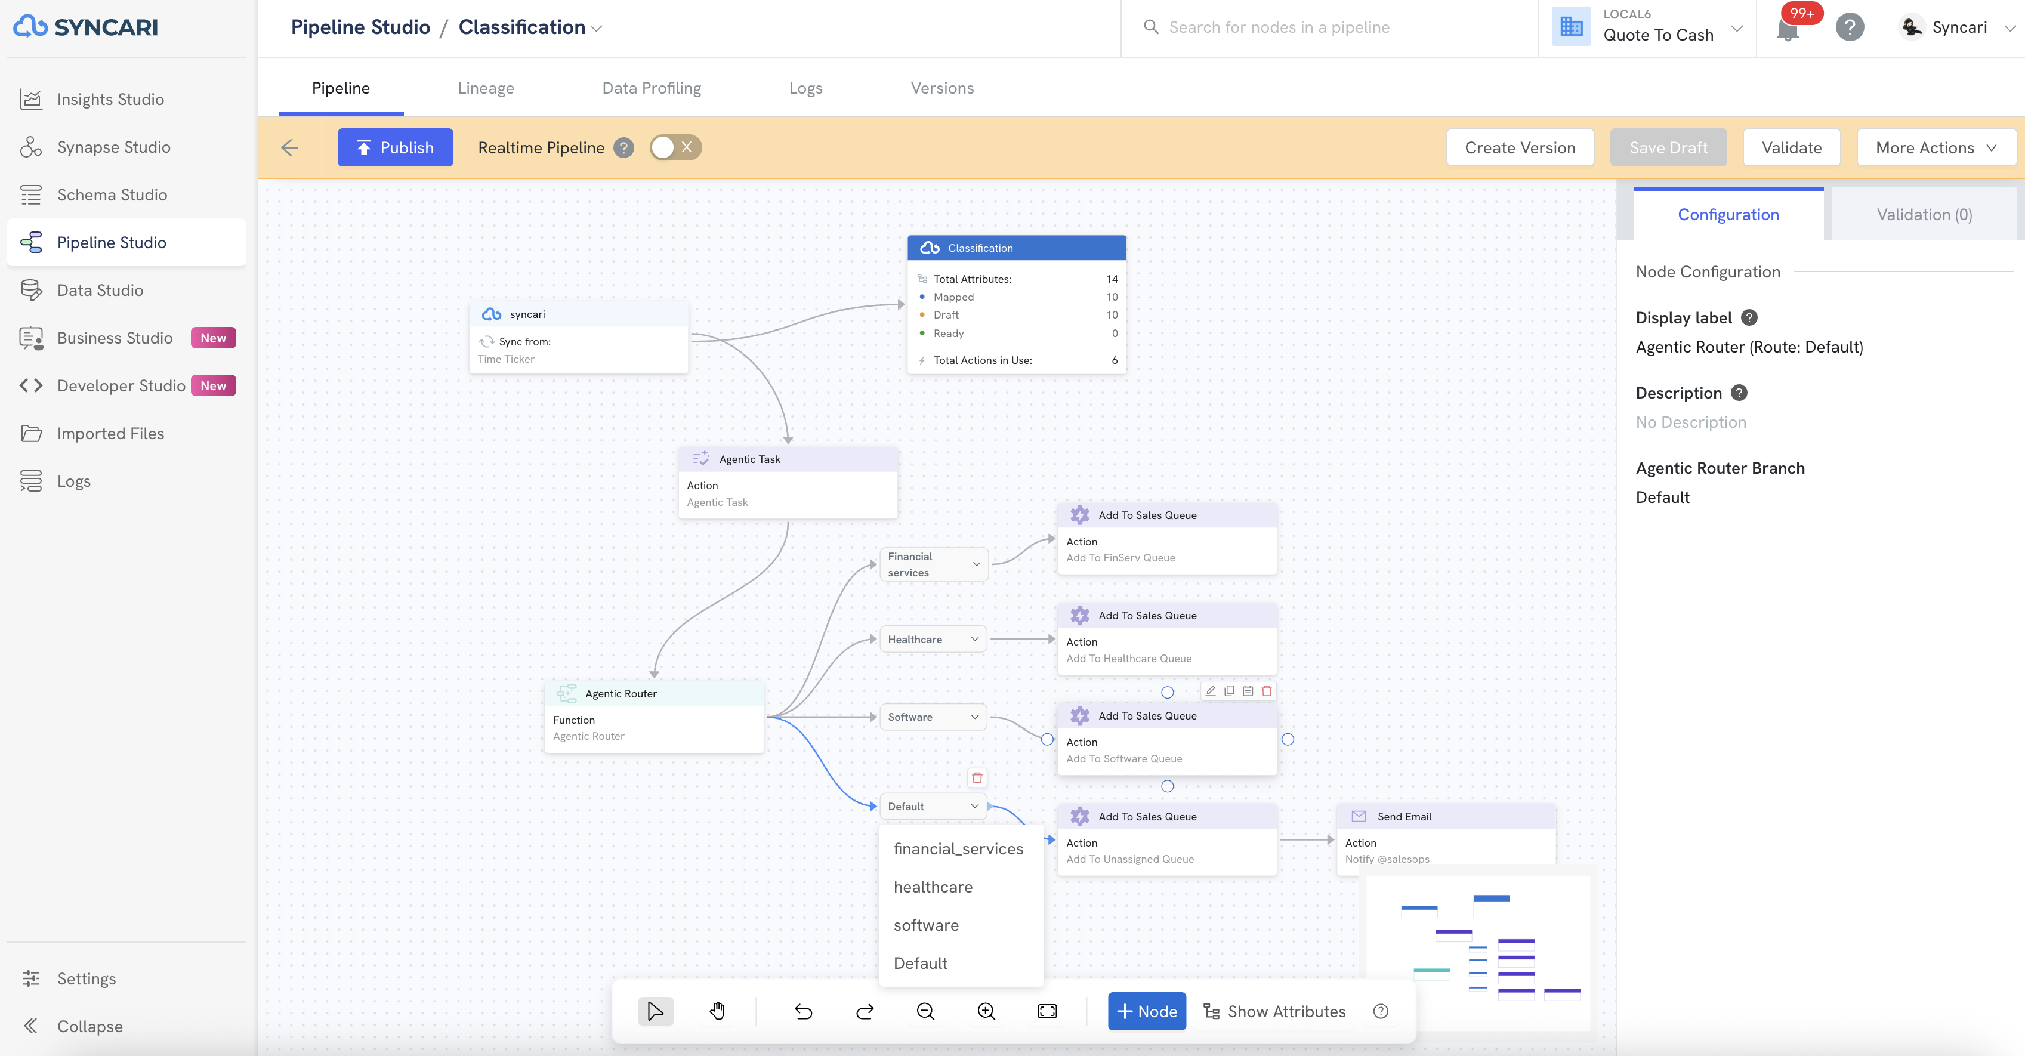Viewport: 2025px width, 1056px height.
Task: Toggle the Realtime Pipeline switch
Action: coord(675,148)
